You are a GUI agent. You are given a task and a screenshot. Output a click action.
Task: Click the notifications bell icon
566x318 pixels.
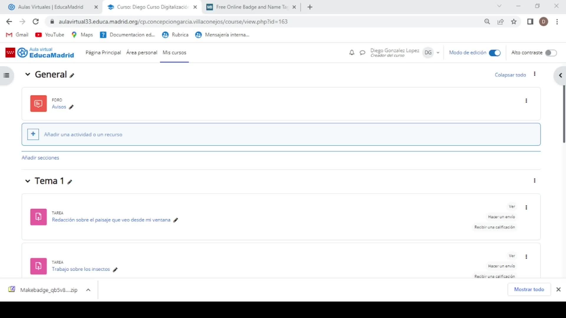[x=352, y=53]
